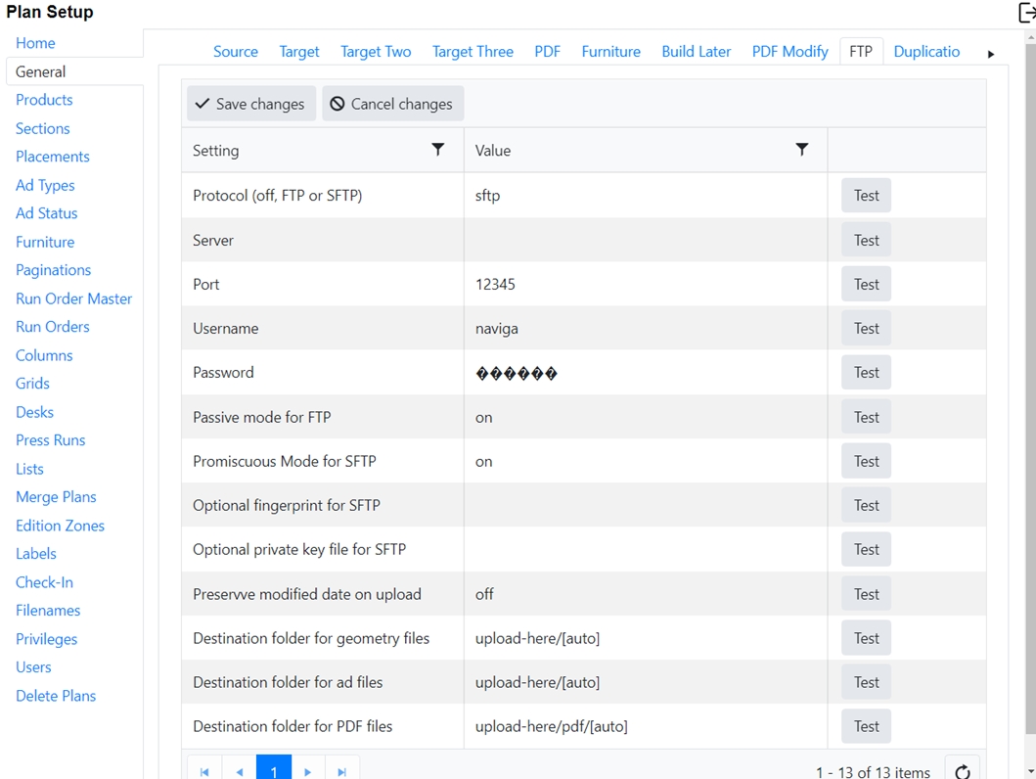Open the Value column filter icon
1036x779 pixels.
[x=801, y=150]
